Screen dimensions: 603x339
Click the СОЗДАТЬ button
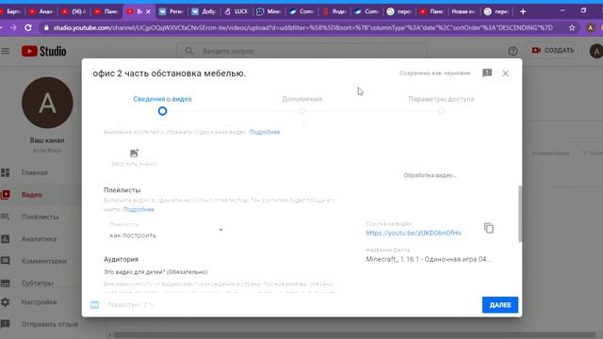553,50
